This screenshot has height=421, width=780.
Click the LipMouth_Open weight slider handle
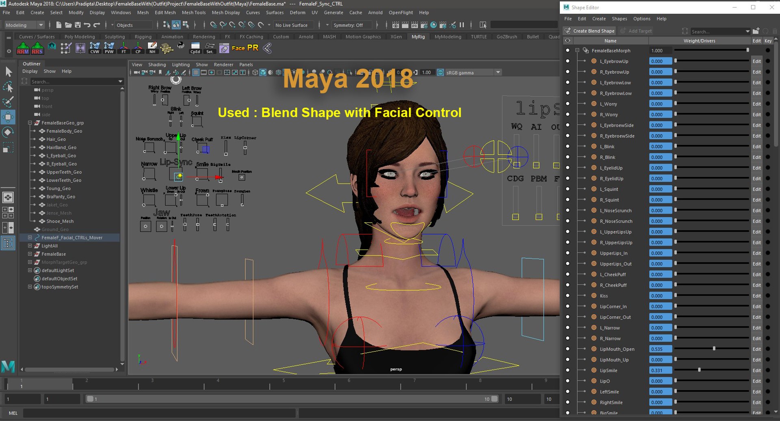point(714,349)
